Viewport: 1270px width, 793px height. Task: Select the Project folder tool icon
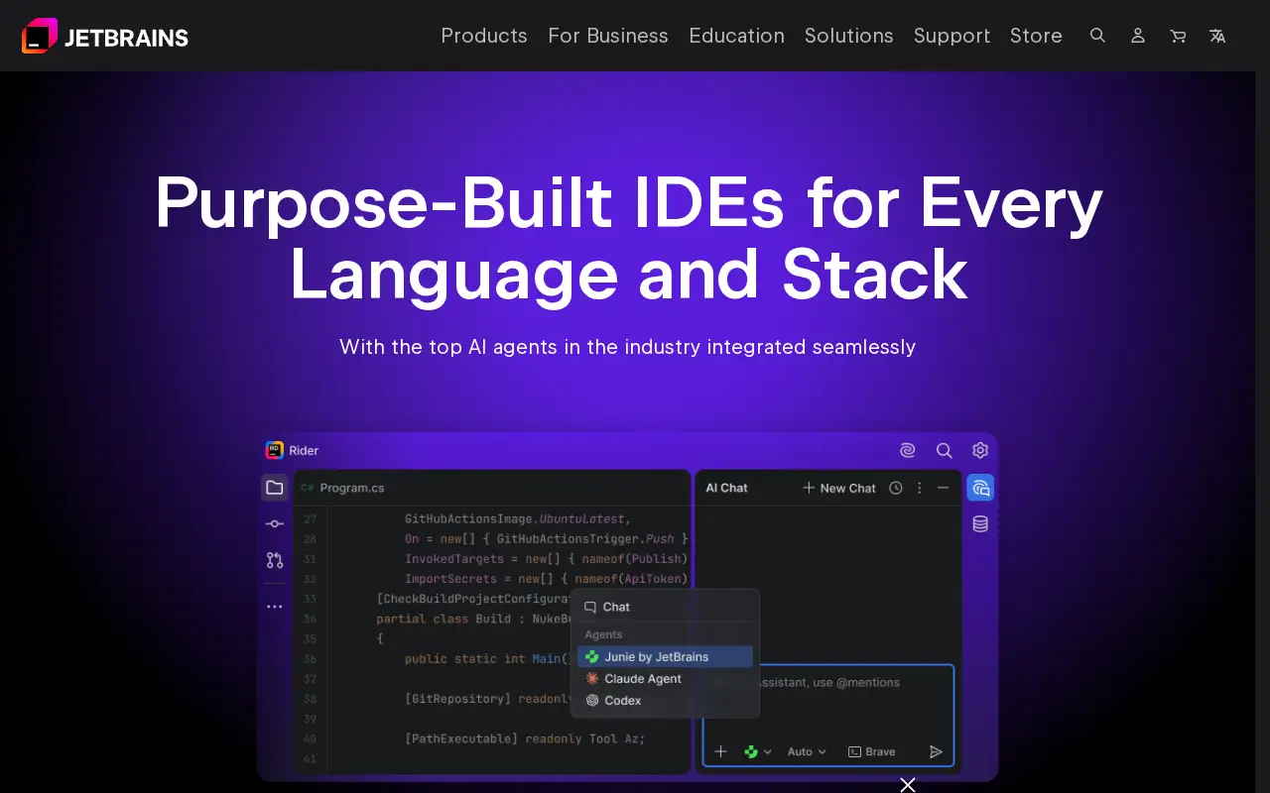tap(275, 488)
